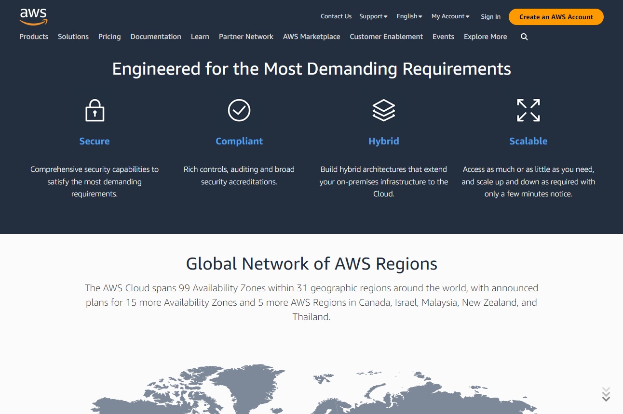Viewport: 623px width, 414px height.
Task: Click the Scalable heading link
Action: coord(528,141)
